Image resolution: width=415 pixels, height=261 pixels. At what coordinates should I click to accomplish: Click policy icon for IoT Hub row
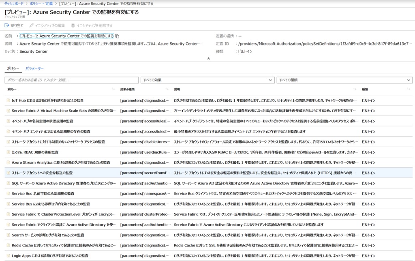[x=8, y=101]
